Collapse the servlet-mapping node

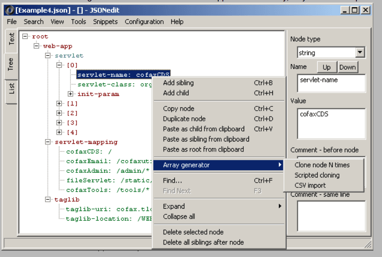coord(48,142)
